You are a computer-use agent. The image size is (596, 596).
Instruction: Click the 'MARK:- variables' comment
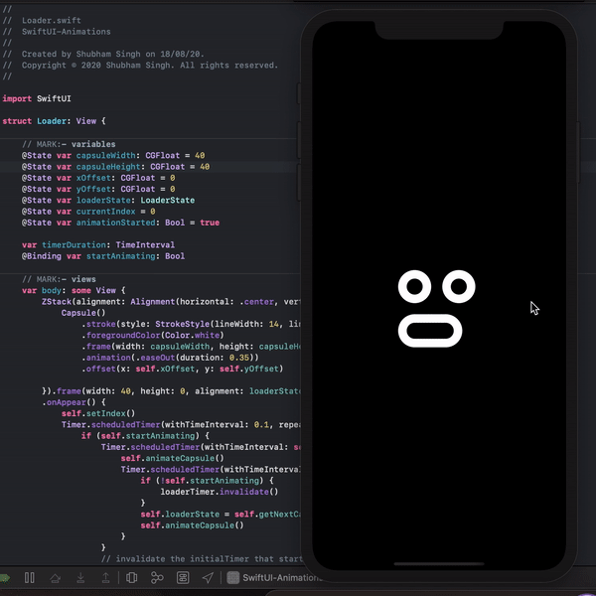point(69,144)
